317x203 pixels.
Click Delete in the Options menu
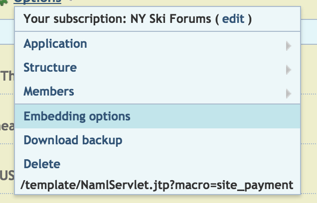tap(42, 164)
